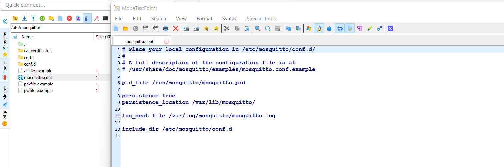Open the Macros side tab
504x167 pixels.
(x=5, y=96)
